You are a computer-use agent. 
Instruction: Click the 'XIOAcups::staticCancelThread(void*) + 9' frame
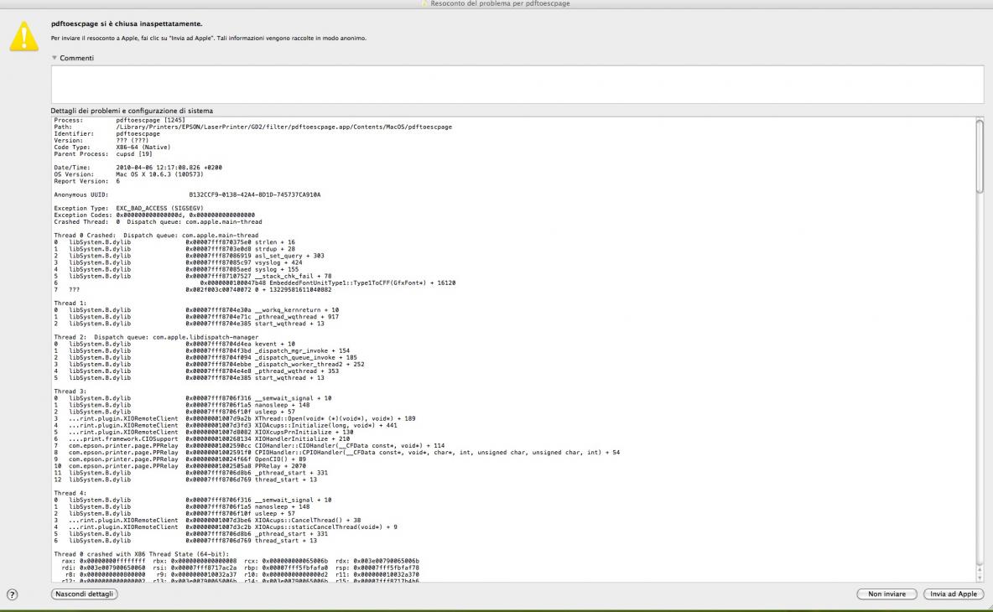pyautogui.click(x=226, y=527)
